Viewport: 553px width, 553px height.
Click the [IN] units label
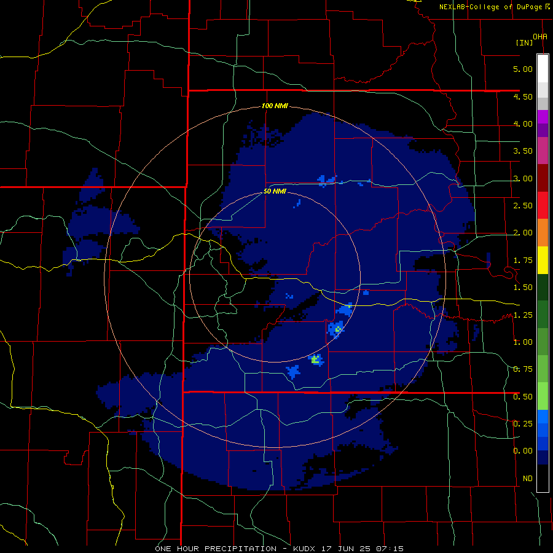point(524,42)
